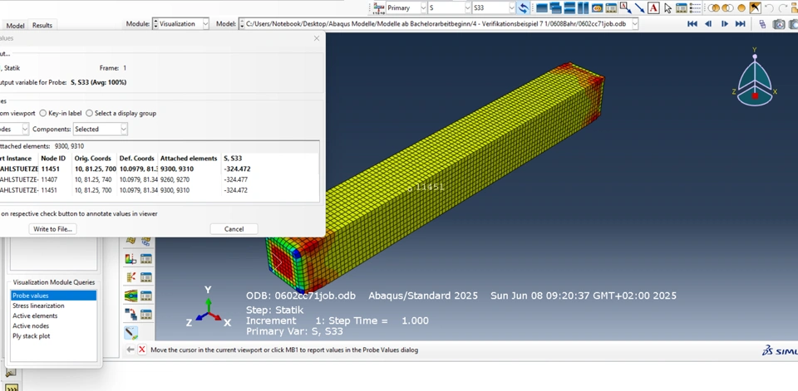
Task: Click the synchronize field output arrows icon
Action: coord(523,8)
